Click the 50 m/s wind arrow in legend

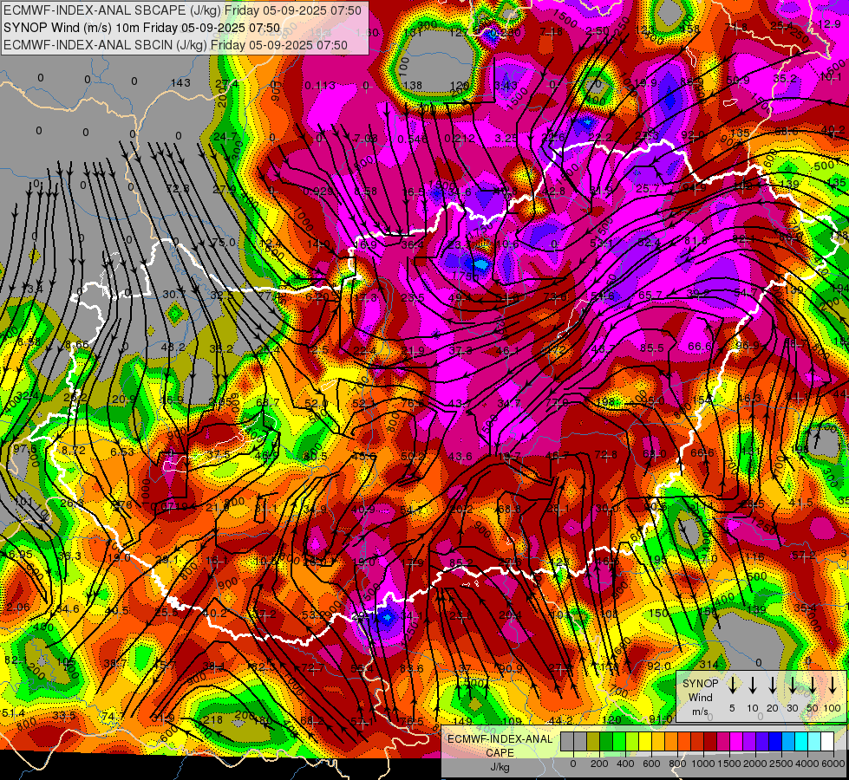(813, 686)
